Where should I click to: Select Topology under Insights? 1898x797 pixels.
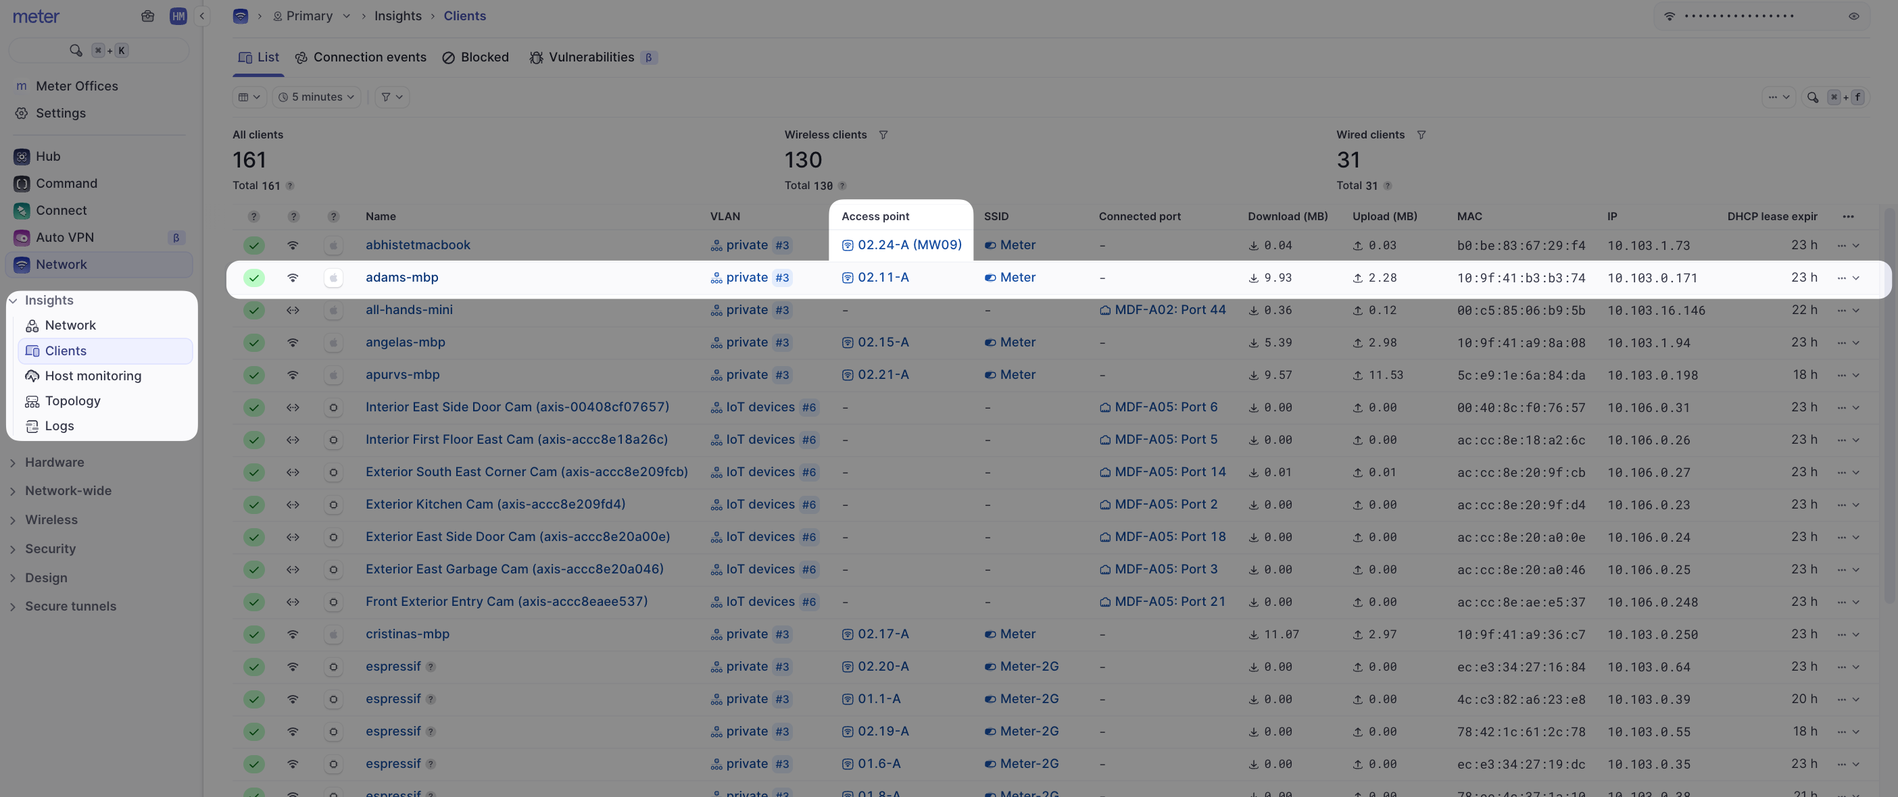pyautogui.click(x=72, y=401)
